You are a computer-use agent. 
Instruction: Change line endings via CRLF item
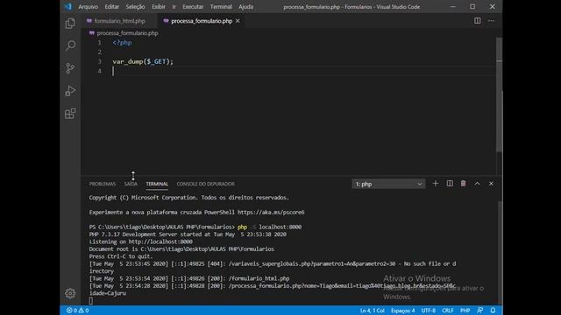click(x=448, y=311)
